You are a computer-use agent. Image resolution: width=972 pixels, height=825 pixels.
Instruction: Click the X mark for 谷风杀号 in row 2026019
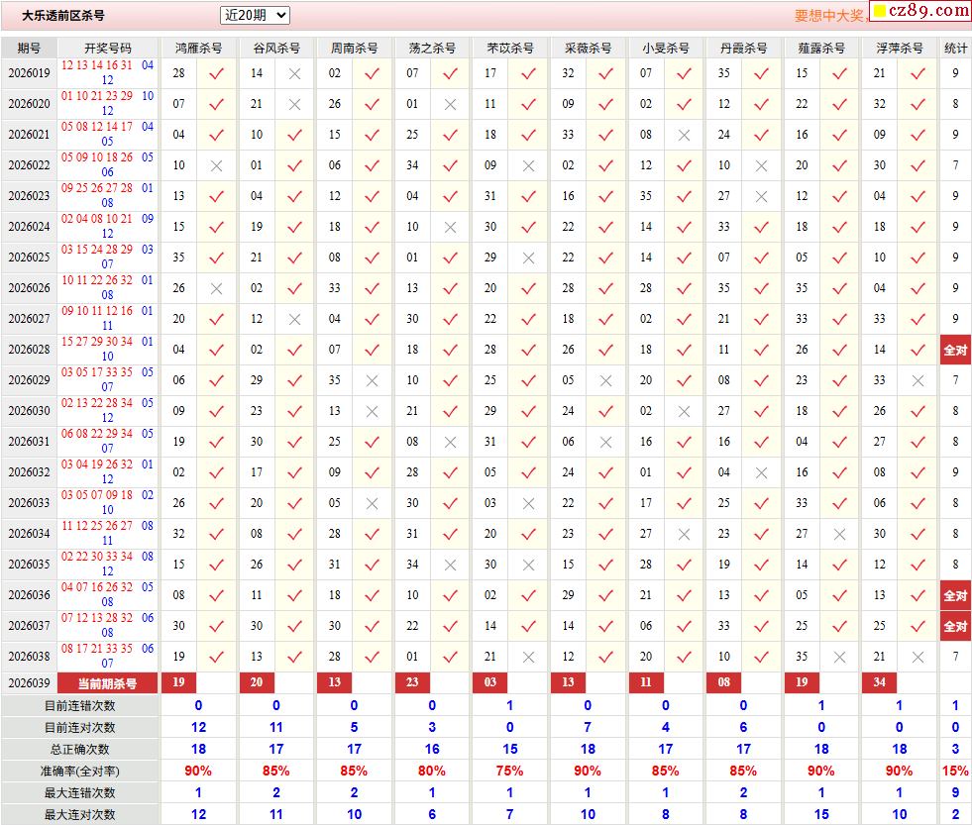[294, 73]
